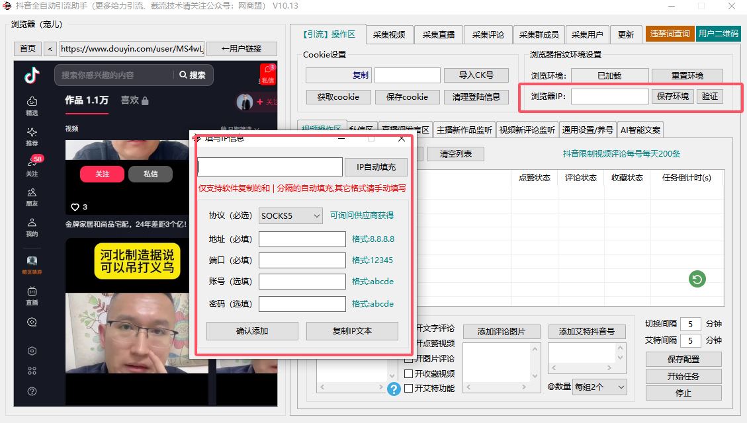The width and height of the screenshot is (747, 423).
Task: Click the 清理登陆信息 button
Action: 476,97
